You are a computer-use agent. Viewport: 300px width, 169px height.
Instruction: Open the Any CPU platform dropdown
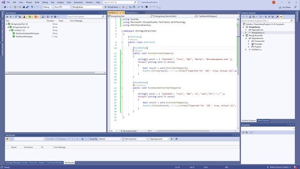(62, 7)
